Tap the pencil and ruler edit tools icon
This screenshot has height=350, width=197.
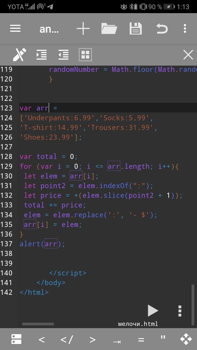pyautogui.click(x=20, y=55)
